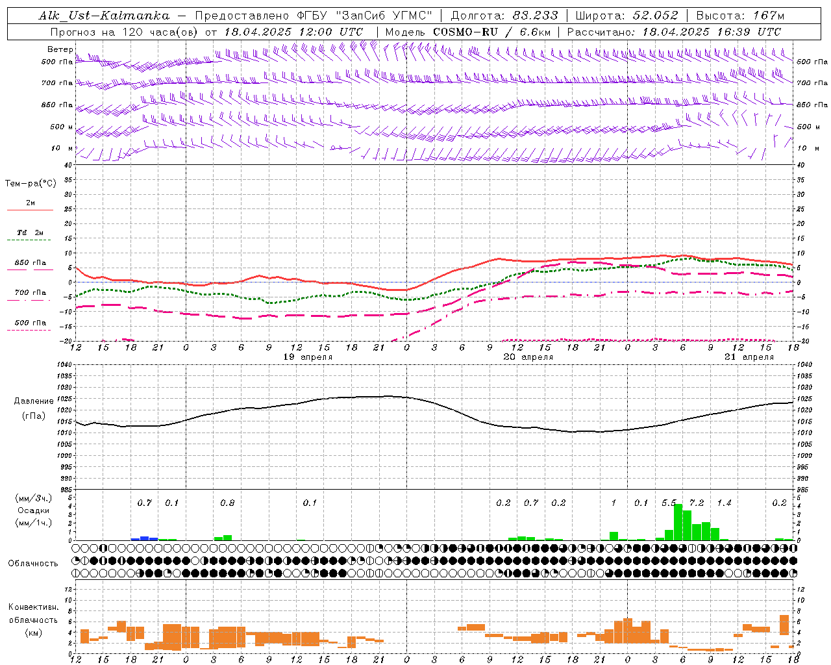Click the Осадки panel label

click(34, 510)
